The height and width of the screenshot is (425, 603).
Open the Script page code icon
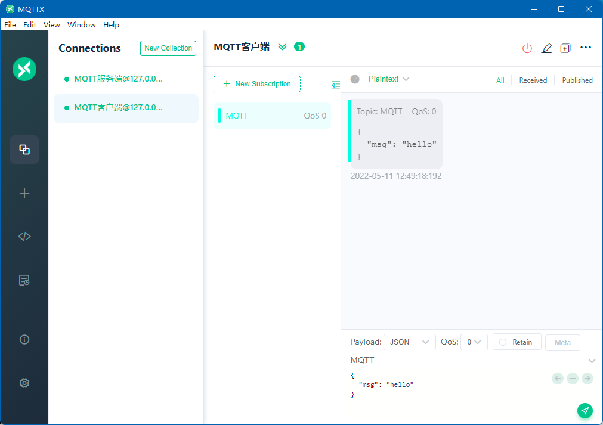point(24,236)
